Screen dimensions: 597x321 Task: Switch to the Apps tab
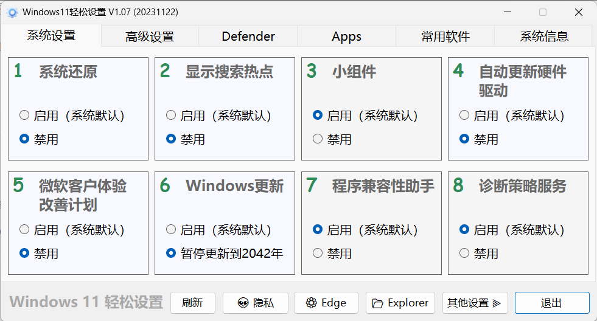tap(347, 36)
